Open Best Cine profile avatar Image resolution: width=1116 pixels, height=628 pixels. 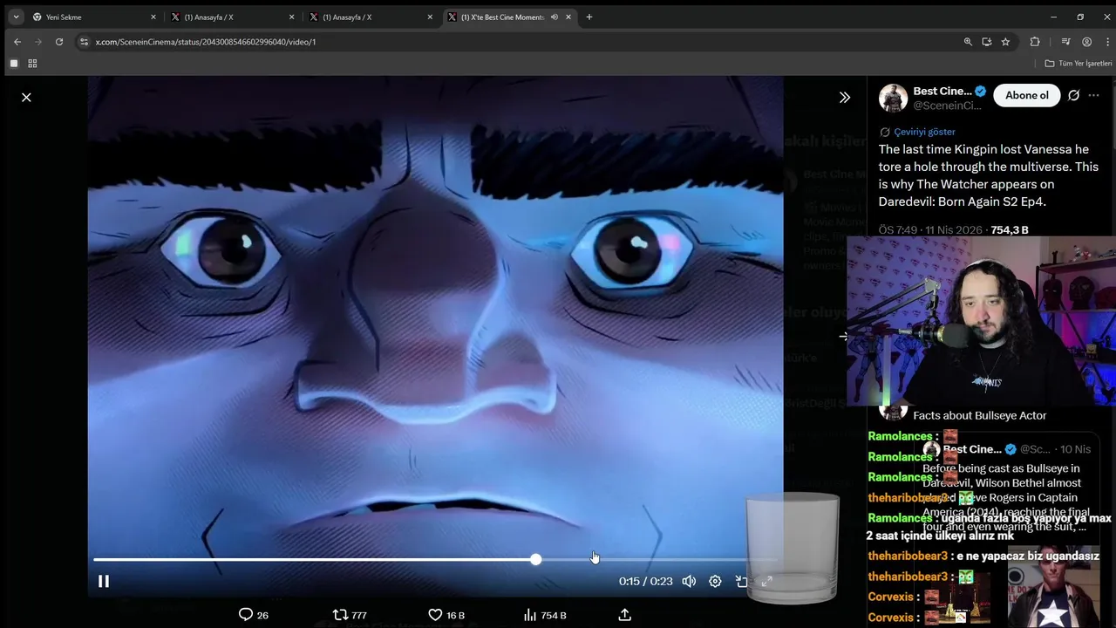coord(893,98)
